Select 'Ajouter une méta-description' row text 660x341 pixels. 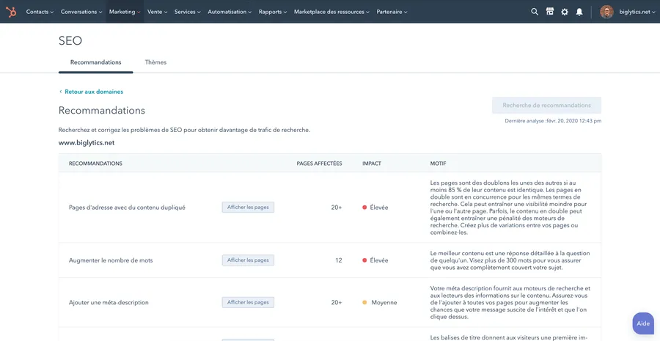coord(109,302)
